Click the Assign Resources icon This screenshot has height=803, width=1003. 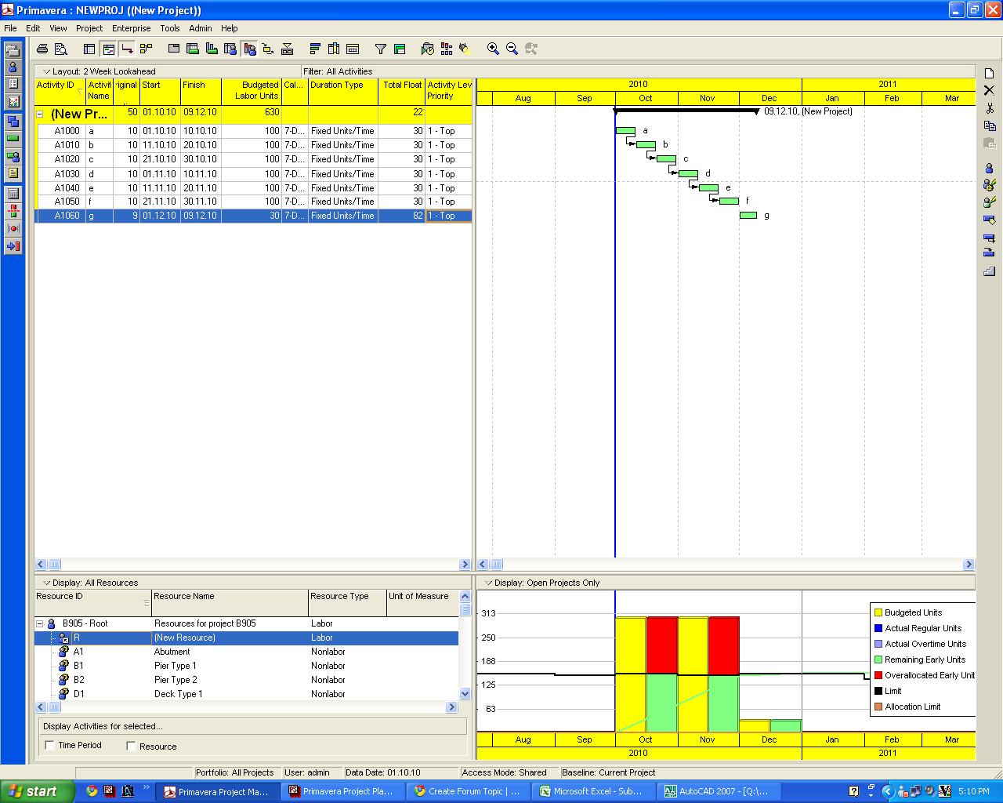pyautogui.click(x=989, y=168)
